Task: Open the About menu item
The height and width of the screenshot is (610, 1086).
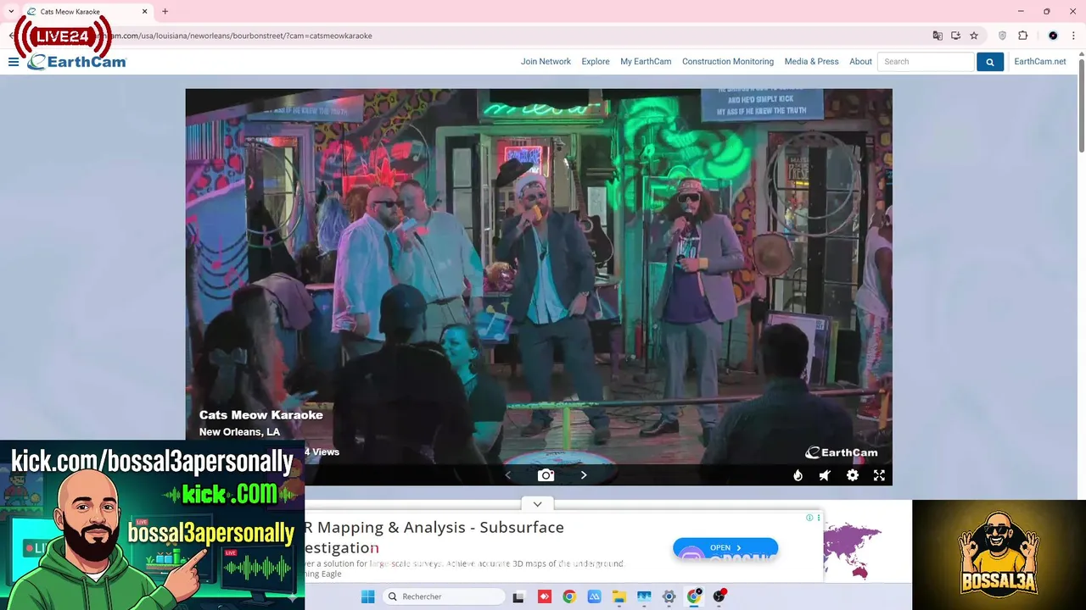Action: (x=860, y=62)
